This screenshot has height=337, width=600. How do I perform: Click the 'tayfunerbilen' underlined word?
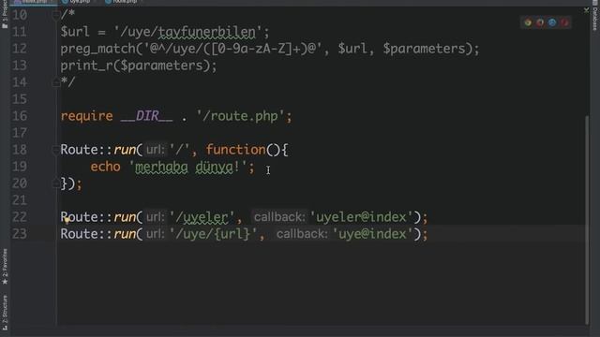[x=207, y=32]
